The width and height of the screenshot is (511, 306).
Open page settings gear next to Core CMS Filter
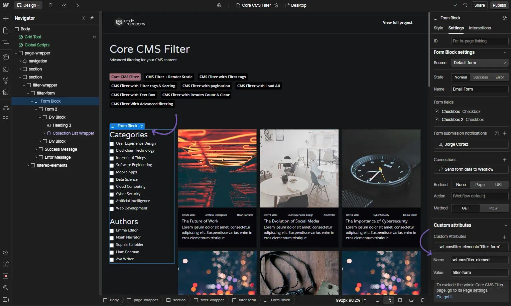(276, 5)
